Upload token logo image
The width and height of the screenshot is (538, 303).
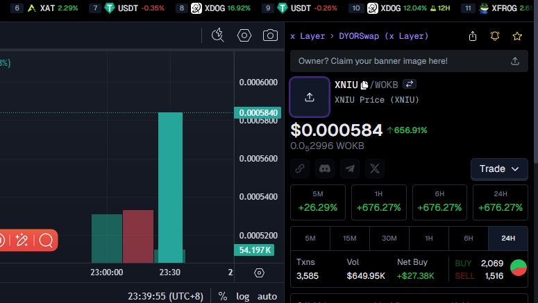(x=310, y=97)
